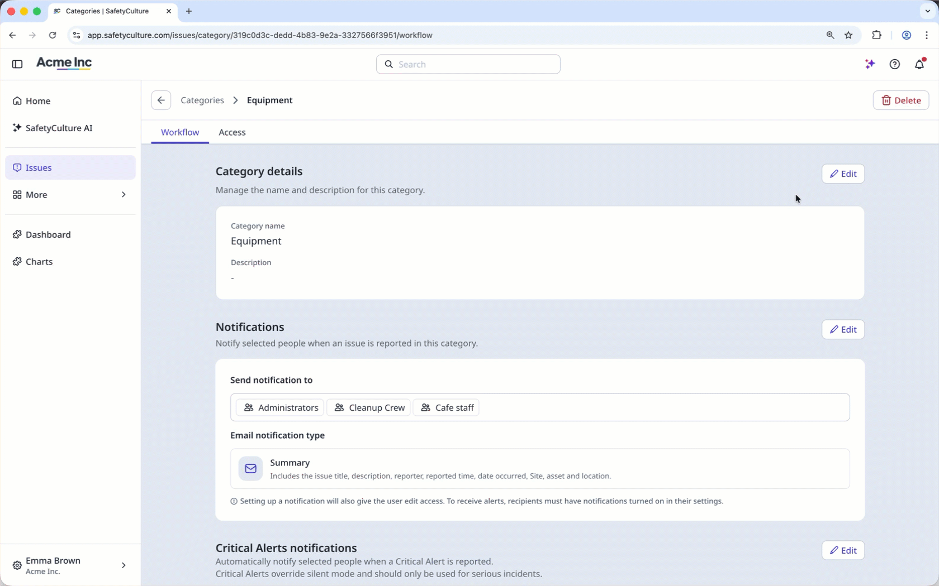Click the envelope Summary email icon
Screen dimensions: 939x586
250,469
